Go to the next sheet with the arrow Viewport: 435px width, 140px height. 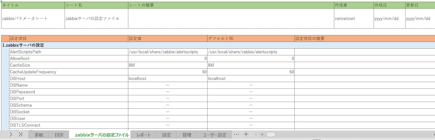[11, 135]
